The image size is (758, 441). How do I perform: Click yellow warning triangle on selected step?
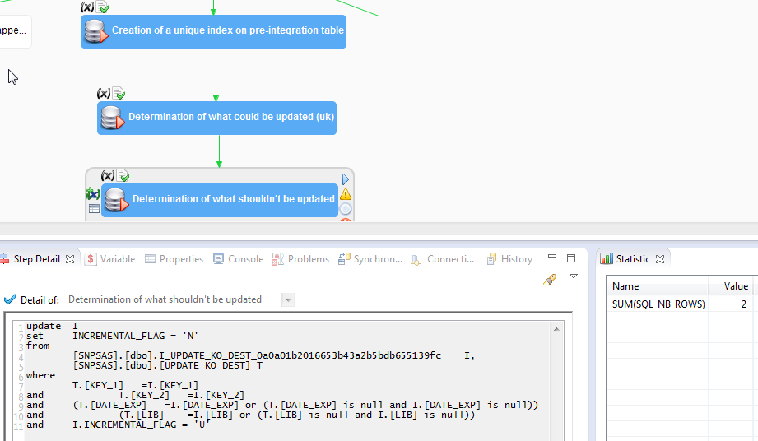click(346, 194)
